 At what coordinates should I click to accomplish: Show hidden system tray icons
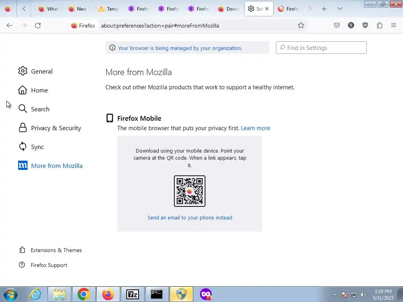tap(335, 295)
